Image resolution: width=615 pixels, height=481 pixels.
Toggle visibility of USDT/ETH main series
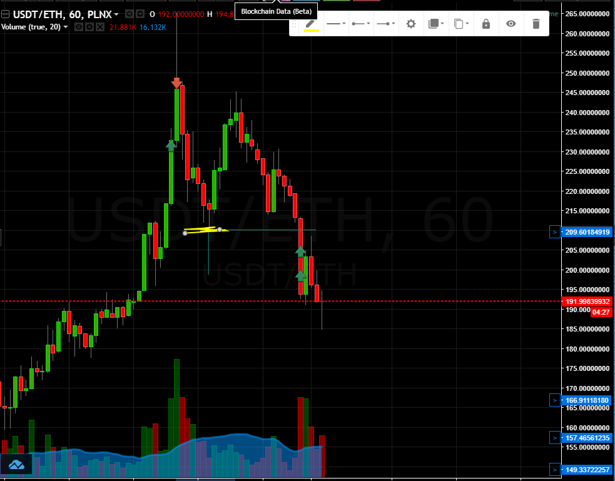(129, 14)
